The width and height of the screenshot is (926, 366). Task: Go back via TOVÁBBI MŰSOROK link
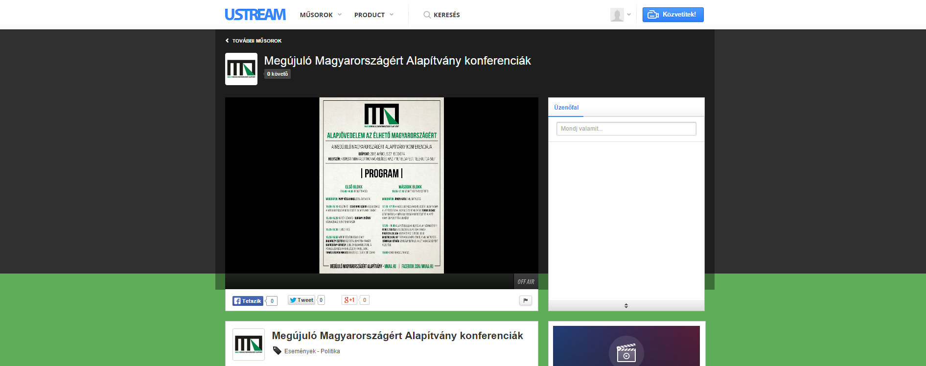(x=254, y=41)
